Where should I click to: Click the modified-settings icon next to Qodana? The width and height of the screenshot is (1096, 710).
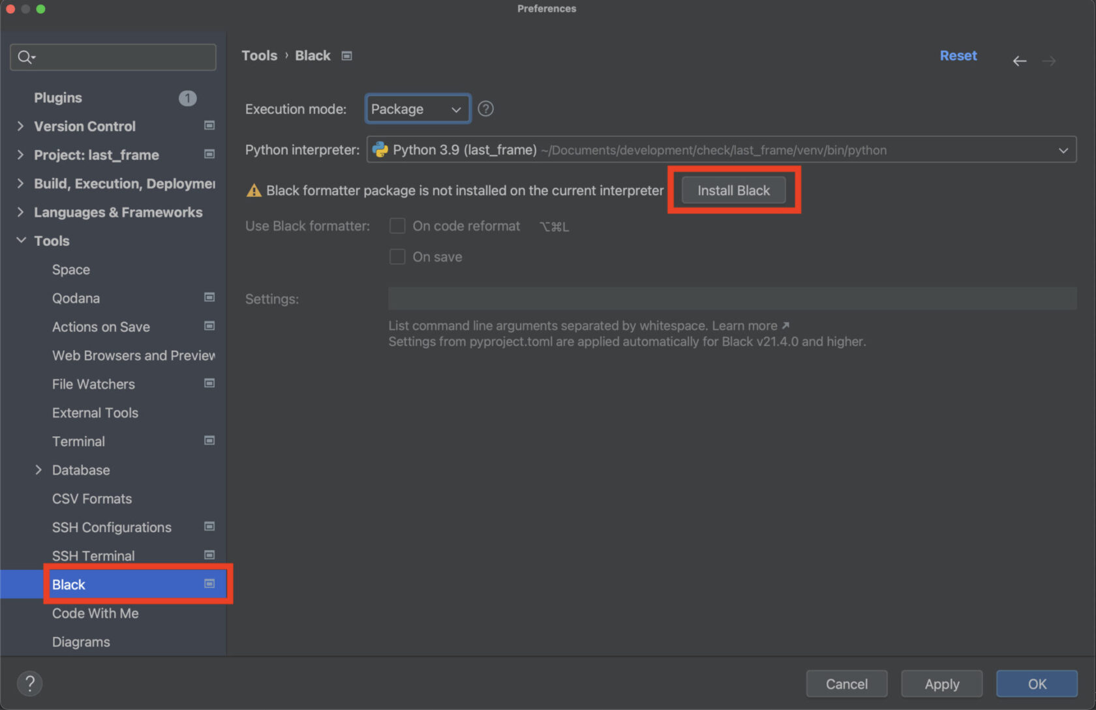[209, 297]
